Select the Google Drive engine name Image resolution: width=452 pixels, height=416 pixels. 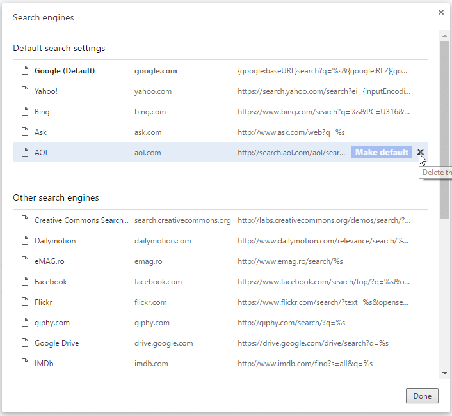(57, 343)
